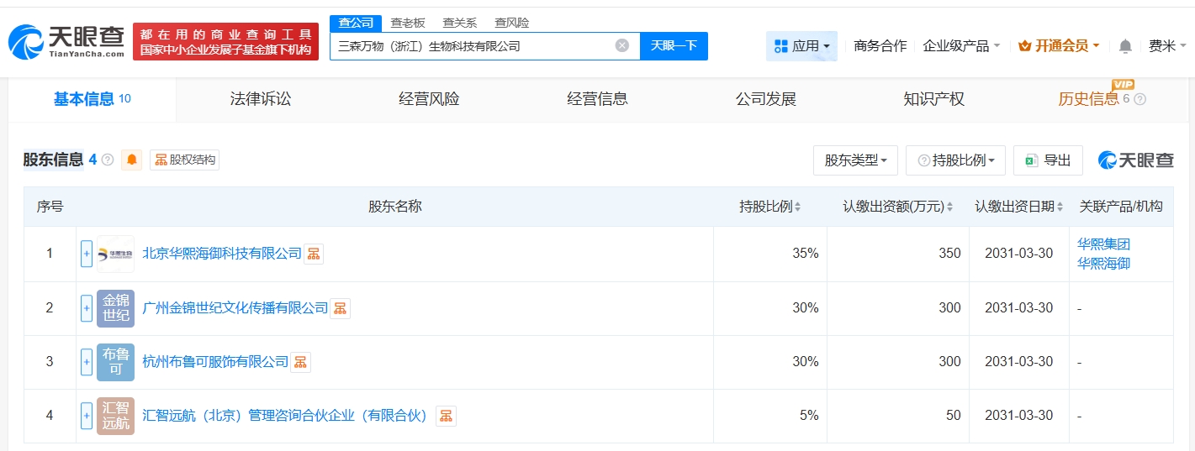The image size is (1195, 451).
Task: Click the notification bell icon in header
Action: pyautogui.click(x=1125, y=46)
